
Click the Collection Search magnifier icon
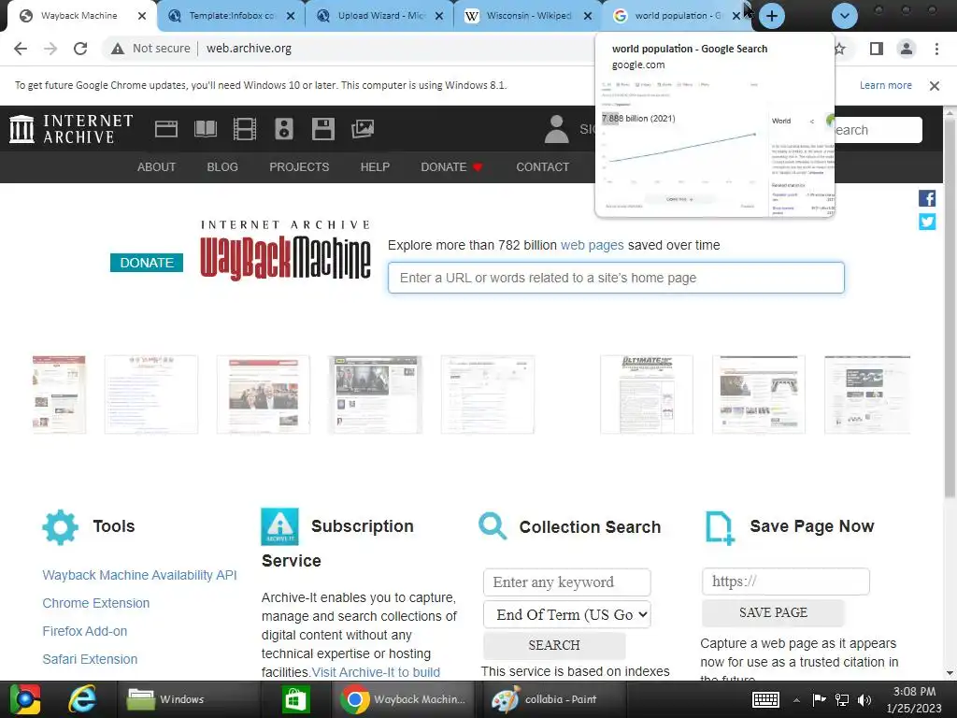pyautogui.click(x=493, y=525)
